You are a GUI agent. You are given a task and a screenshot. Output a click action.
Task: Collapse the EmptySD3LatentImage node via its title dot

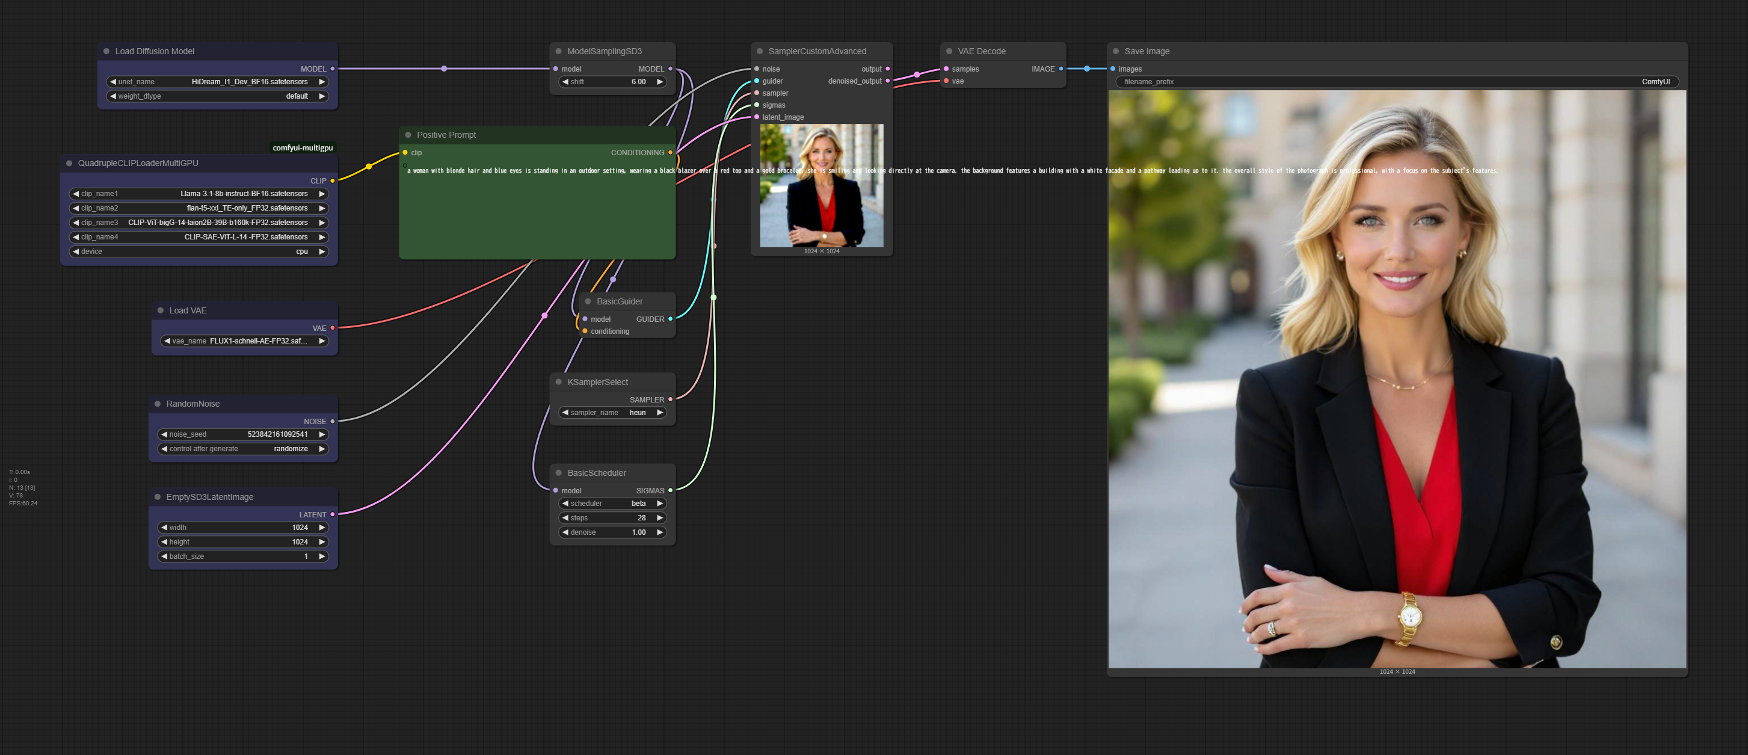158,497
